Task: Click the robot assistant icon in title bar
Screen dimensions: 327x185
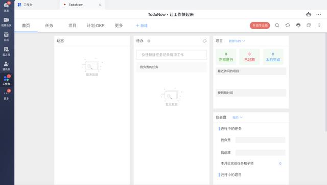Action: pyautogui.click(x=309, y=14)
